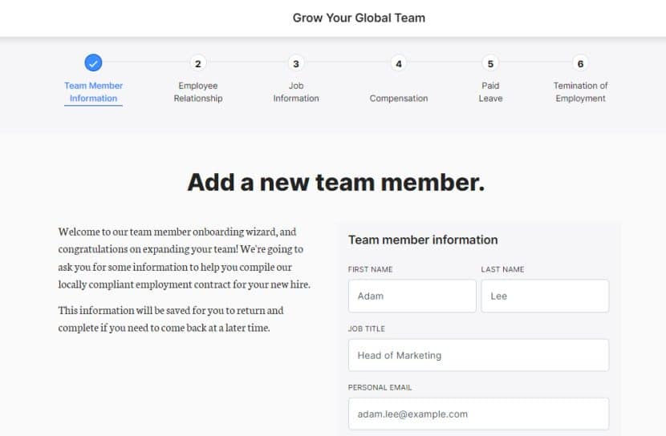Screen dimensions: 666x436
Task: Select the Personal Email input field
Action: [x=478, y=414]
